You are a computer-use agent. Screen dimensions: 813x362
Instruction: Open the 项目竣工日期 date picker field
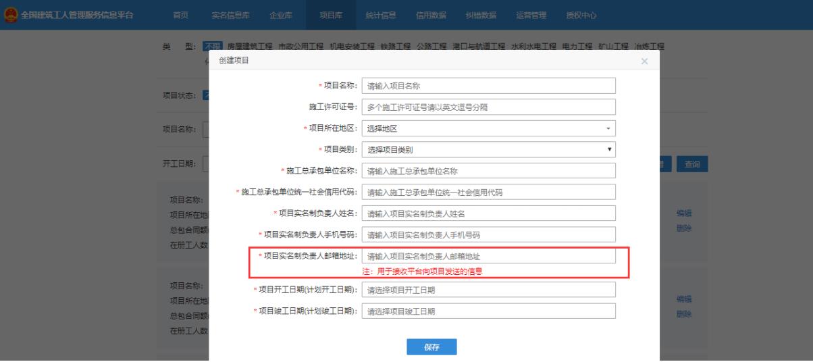tap(489, 311)
